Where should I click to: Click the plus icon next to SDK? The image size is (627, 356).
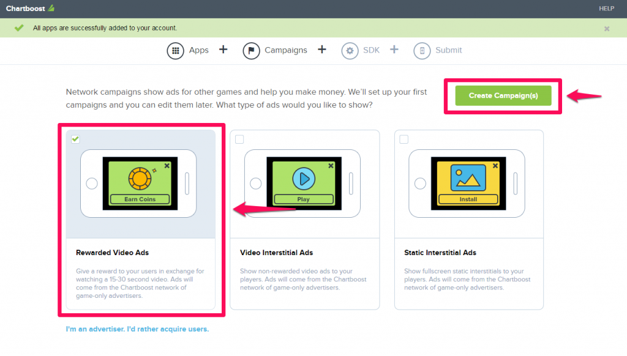(394, 50)
